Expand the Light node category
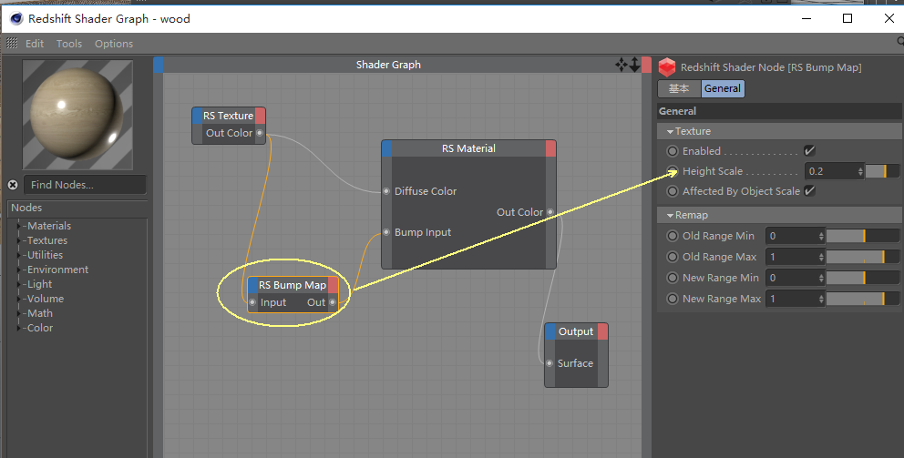The width and height of the screenshot is (904, 458). point(20,284)
